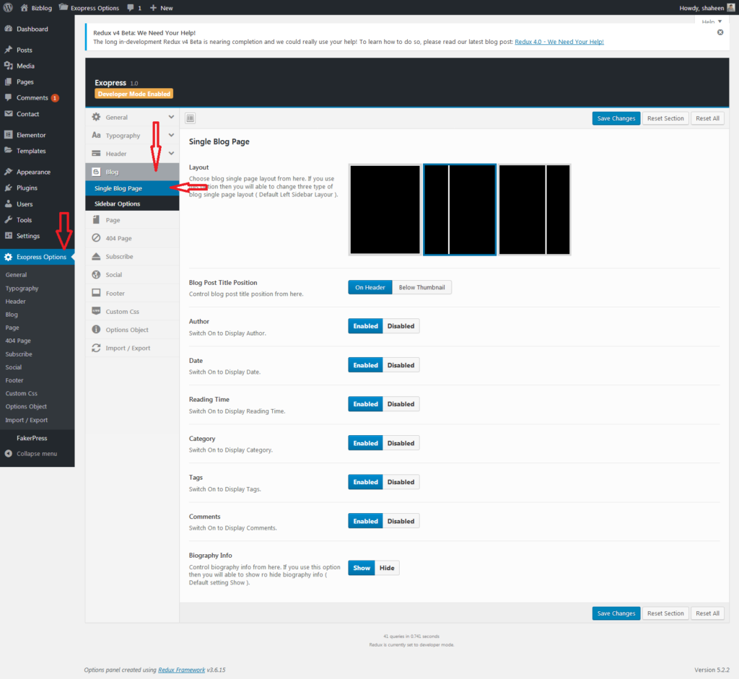Open the Redux Framework footer link
Screen dimensions: 739x679
pos(181,670)
